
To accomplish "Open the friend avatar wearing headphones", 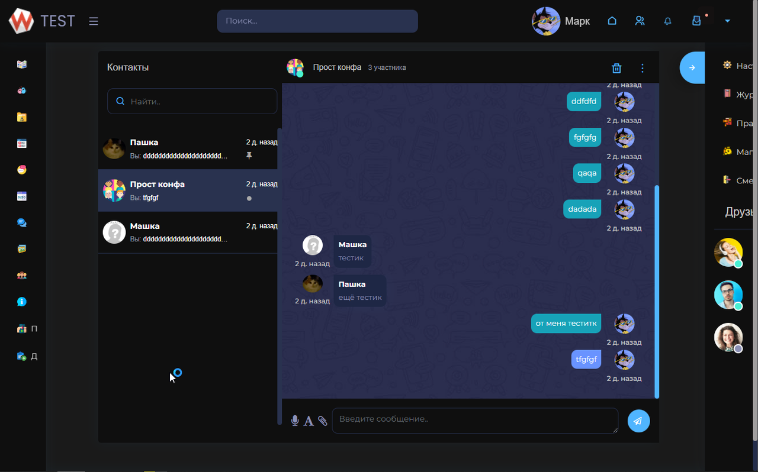I will 728,253.
